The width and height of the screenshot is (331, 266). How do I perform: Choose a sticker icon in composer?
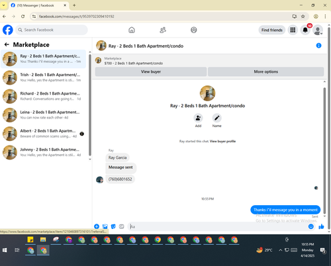(x=113, y=226)
